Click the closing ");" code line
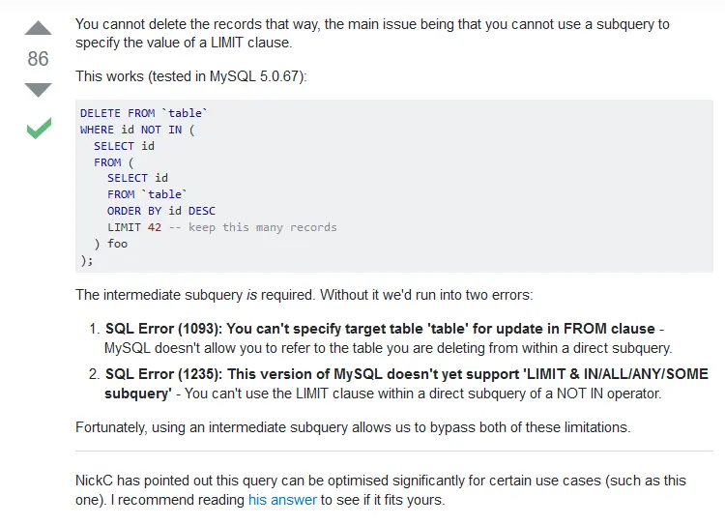Viewport: 725px width, 525px height. 86,260
